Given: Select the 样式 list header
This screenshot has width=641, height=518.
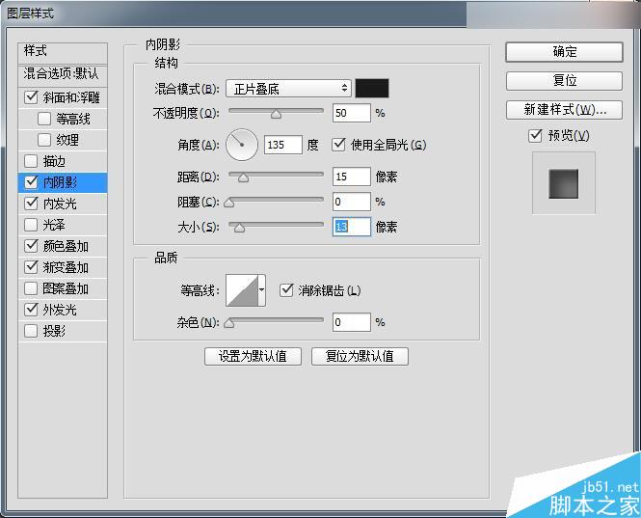Looking at the screenshot, I should click(x=63, y=52).
